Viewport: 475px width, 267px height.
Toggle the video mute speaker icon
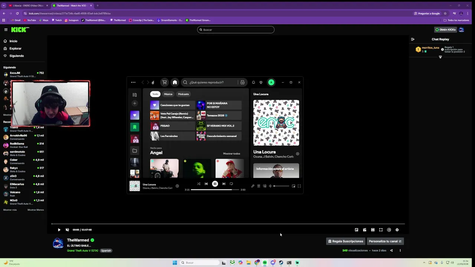point(67,230)
